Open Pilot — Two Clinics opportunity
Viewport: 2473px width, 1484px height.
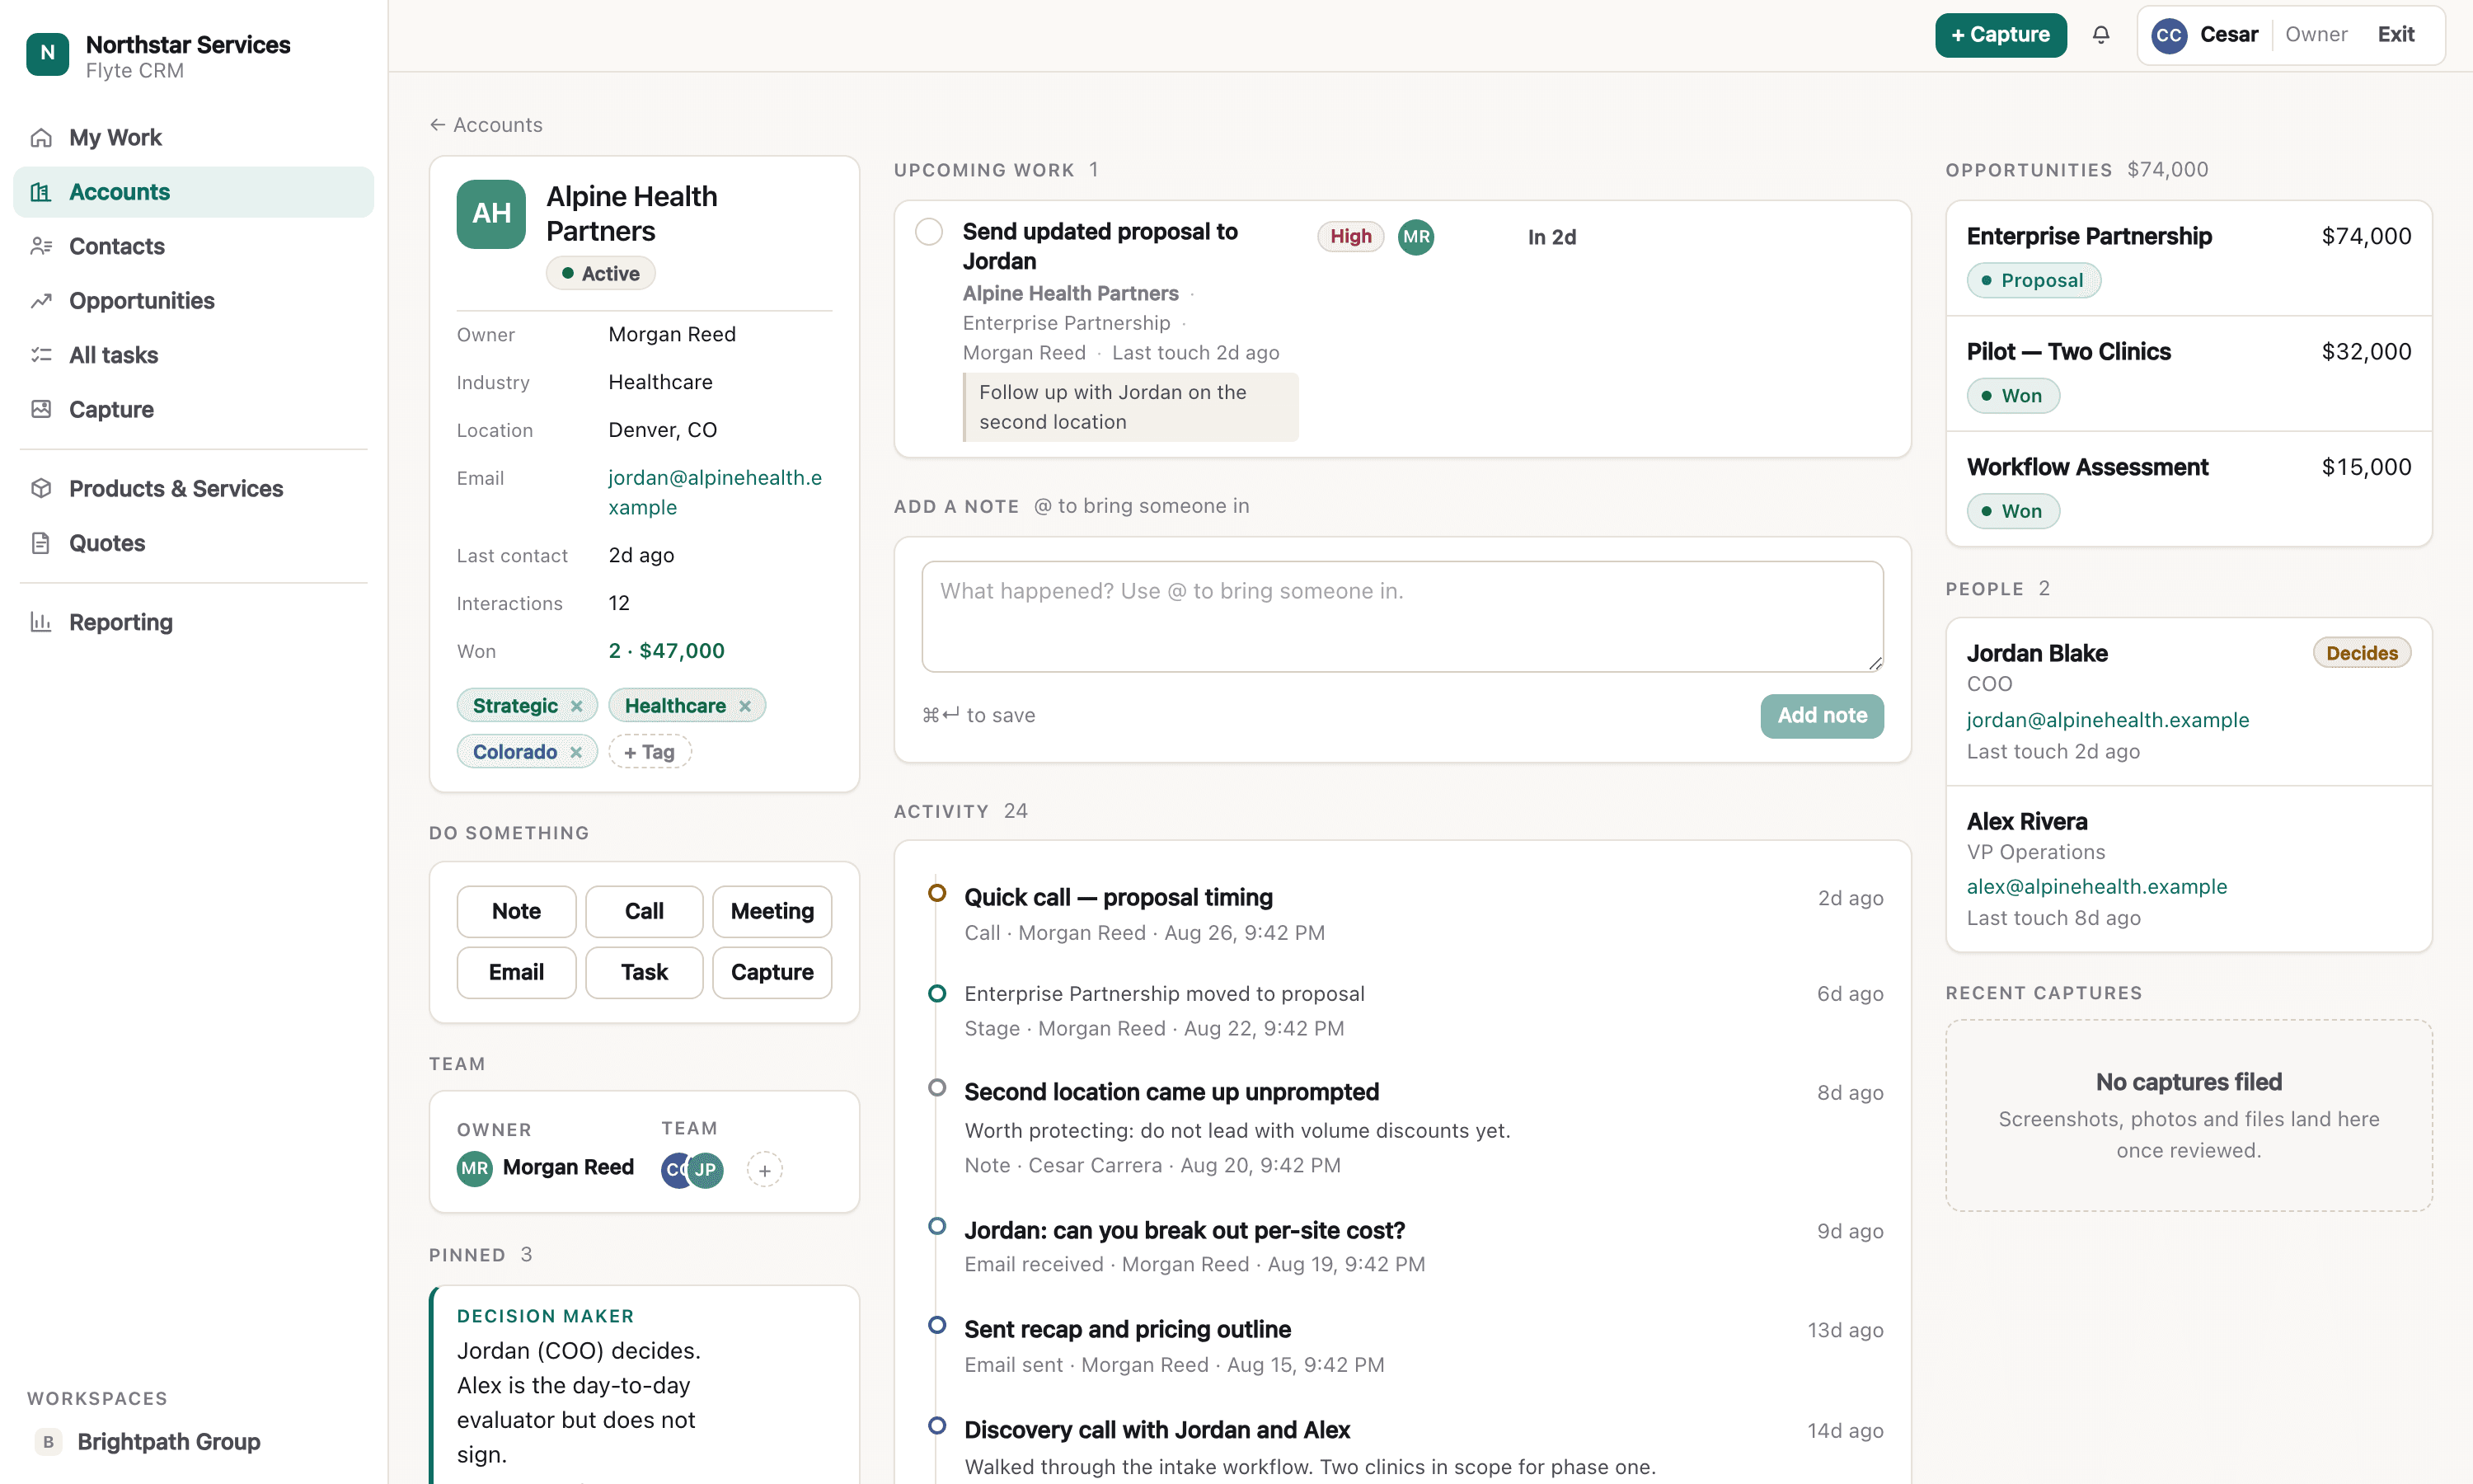(x=2188, y=373)
